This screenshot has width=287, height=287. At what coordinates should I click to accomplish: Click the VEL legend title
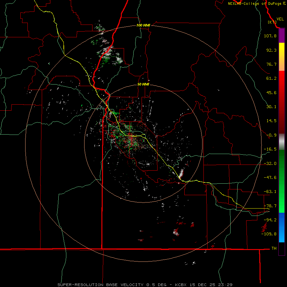point(280,19)
